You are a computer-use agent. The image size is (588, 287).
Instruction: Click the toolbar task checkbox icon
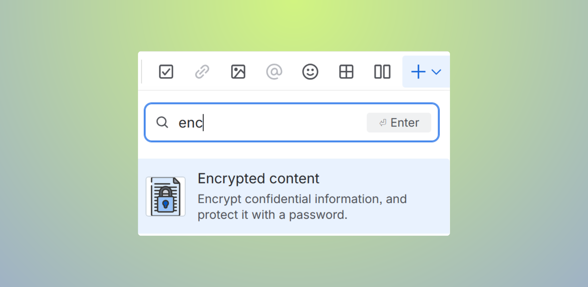click(x=166, y=72)
